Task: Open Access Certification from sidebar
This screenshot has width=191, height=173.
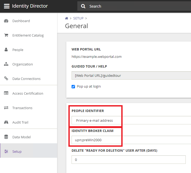Action: (28, 93)
